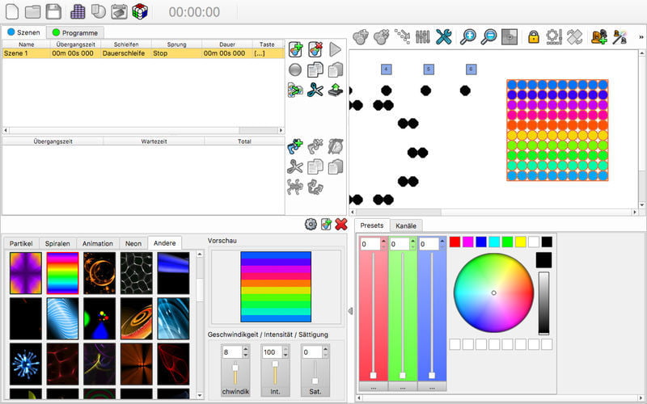
Task: Open project with folder icon
Action: click(32, 11)
